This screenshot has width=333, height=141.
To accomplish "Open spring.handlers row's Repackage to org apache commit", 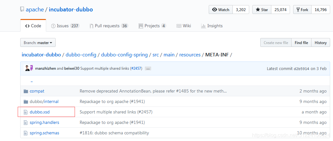I will pyautogui.click(x=112, y=123).
